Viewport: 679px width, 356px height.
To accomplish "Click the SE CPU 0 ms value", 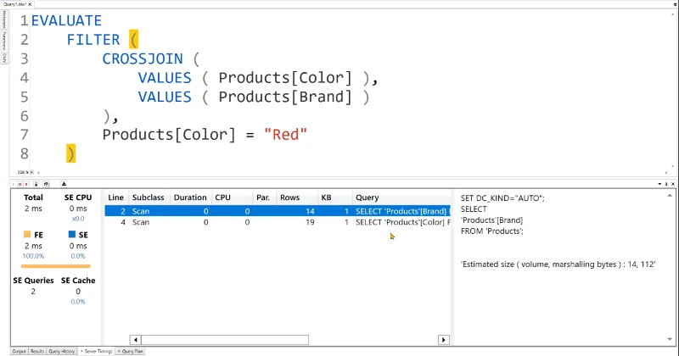I will coord(78,209).
